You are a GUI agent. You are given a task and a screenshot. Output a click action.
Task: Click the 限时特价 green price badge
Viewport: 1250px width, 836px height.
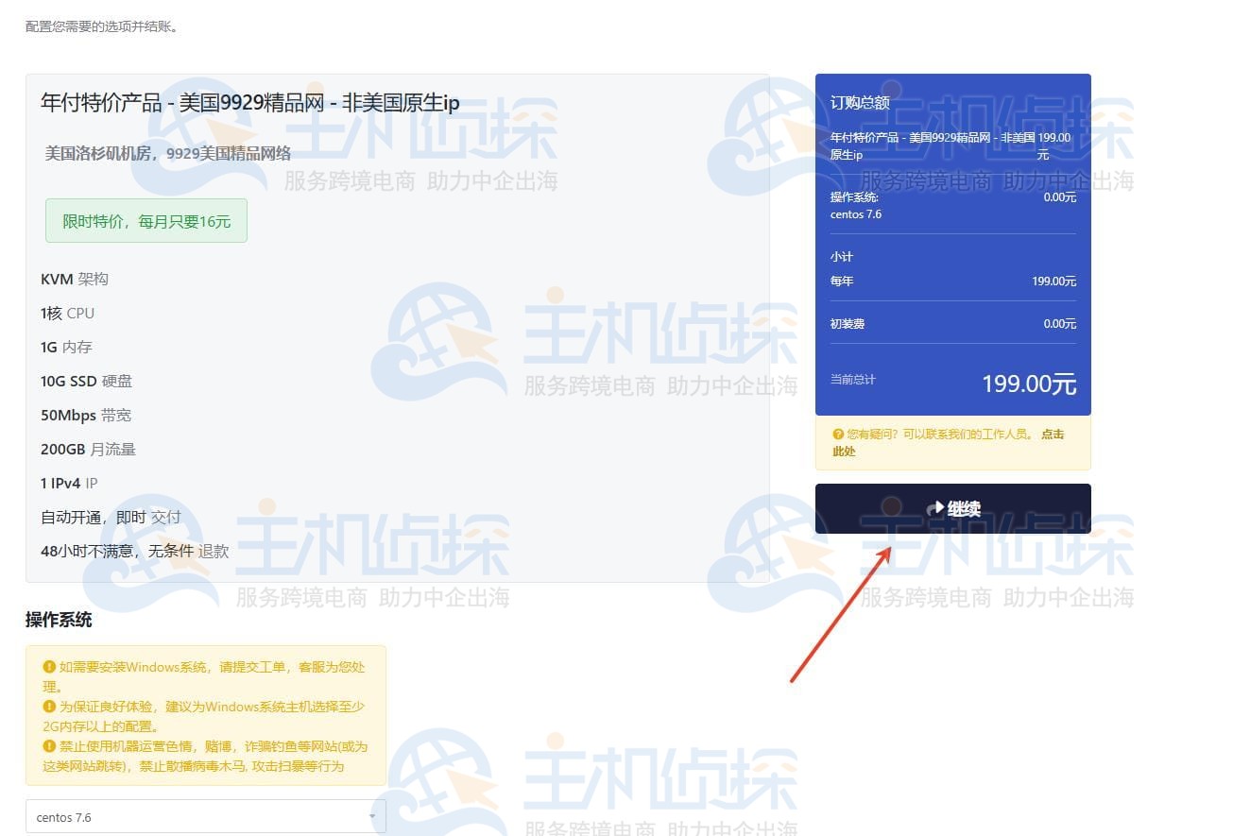[146, 220]
